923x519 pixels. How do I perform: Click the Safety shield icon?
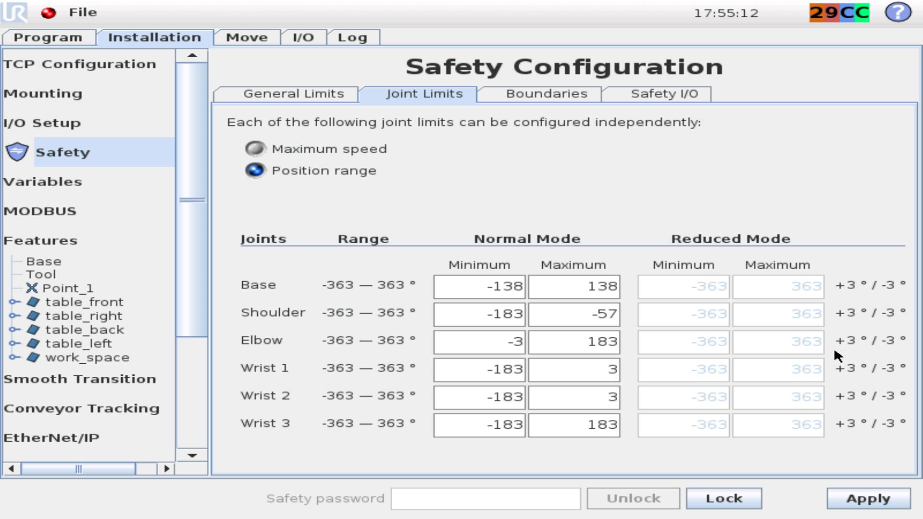(x=17, y=152)
